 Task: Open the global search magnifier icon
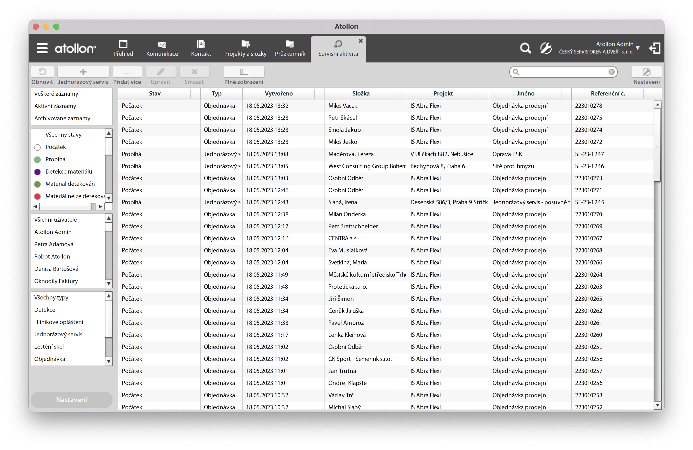coord(525,48)
